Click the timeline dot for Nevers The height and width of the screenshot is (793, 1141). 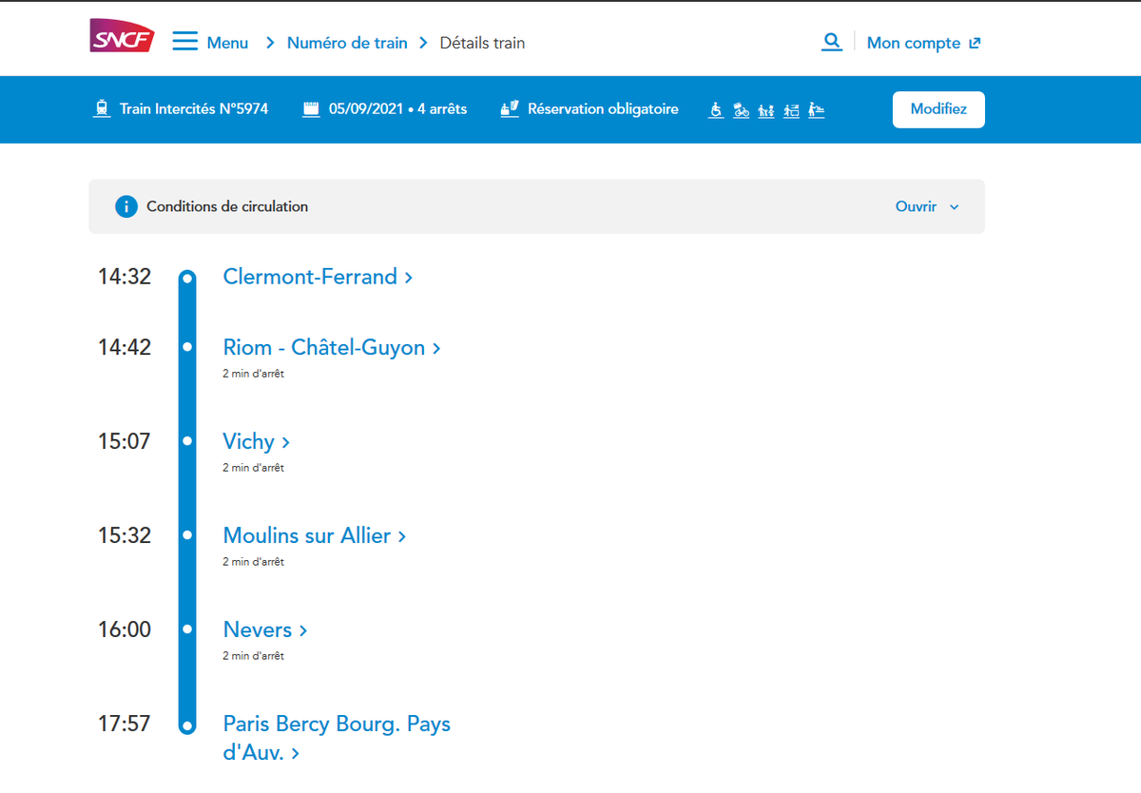coord(187,629)
